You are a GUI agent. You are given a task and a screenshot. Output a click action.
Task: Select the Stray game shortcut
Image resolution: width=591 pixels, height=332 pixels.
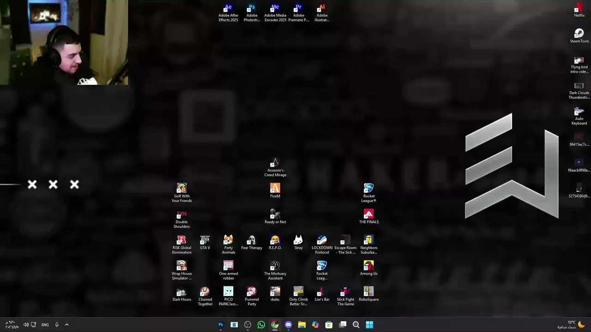click(298, 243)
